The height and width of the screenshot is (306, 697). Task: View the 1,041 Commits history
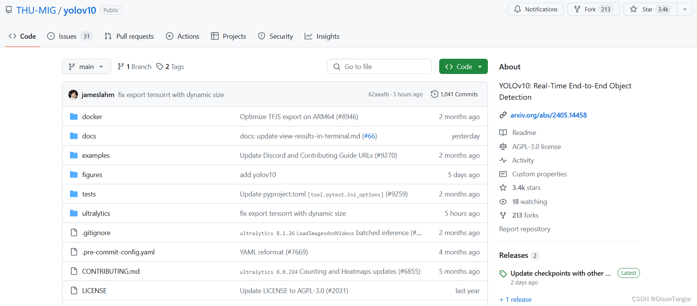454,94
